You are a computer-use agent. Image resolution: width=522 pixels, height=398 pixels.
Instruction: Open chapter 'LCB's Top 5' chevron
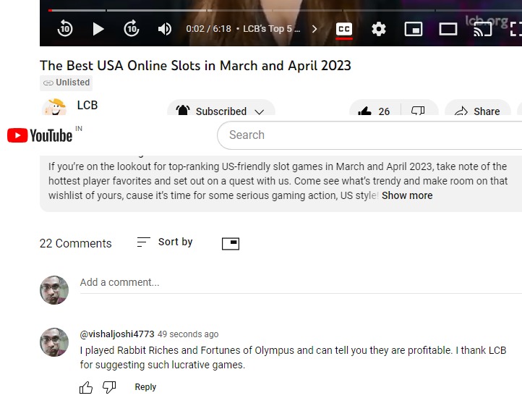pyautogui.click(x=315, y=29)
